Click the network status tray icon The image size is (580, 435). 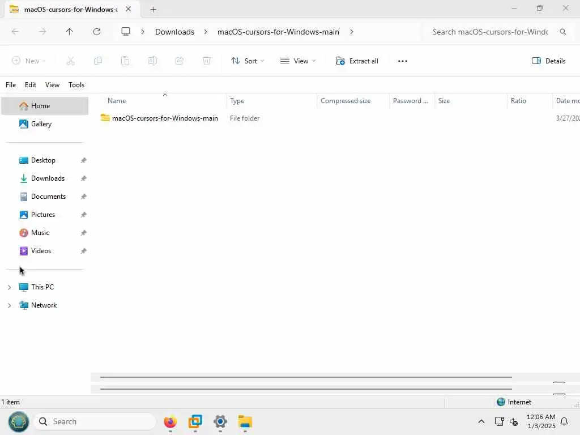(500, 421)
